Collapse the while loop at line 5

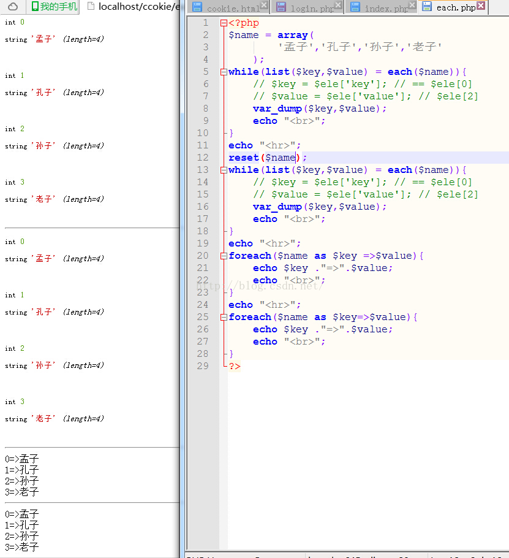224,72
